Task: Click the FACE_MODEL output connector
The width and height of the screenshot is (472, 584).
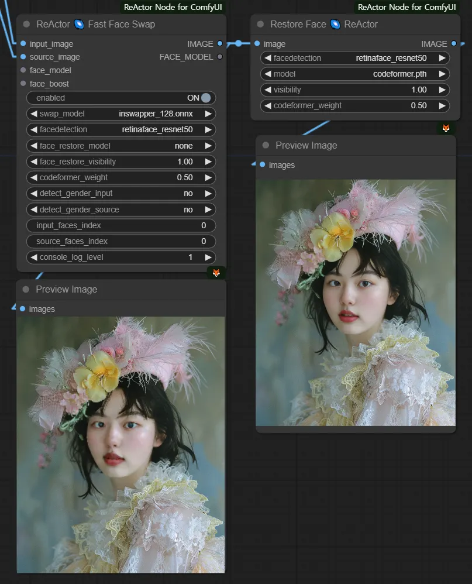Action: point(219,57)
